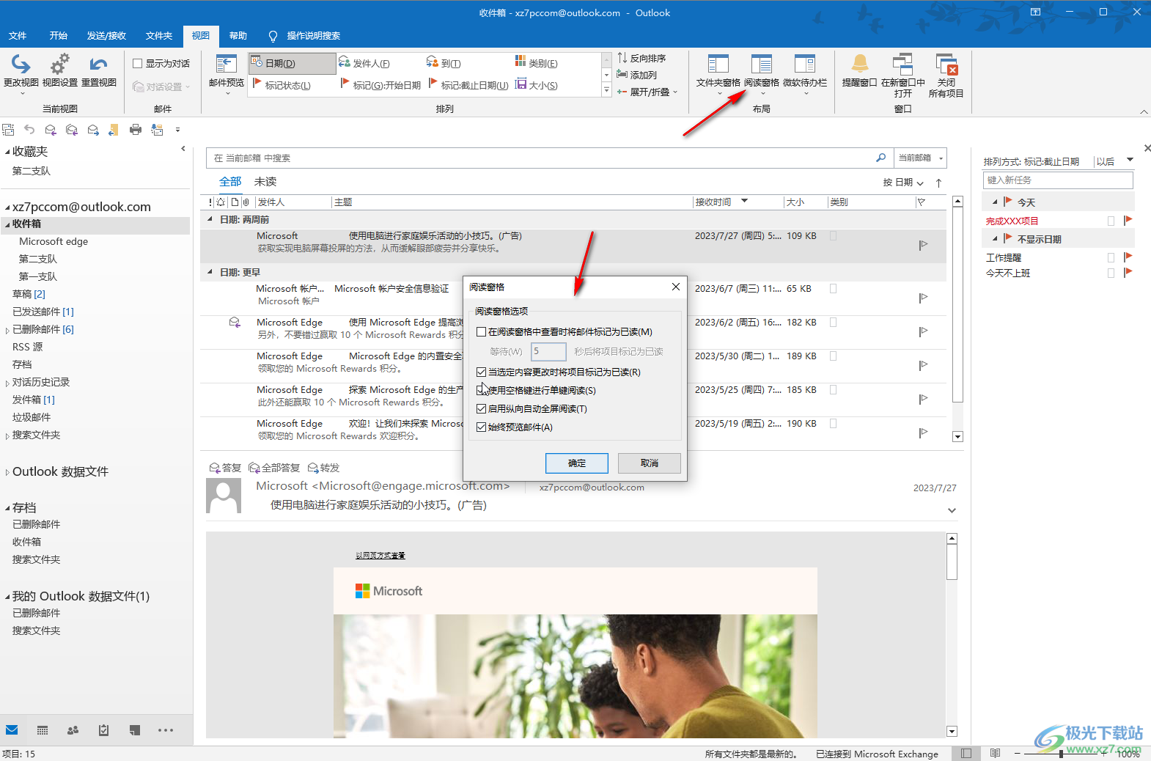Enable mark items as read when viewed
Viewport: 1151px width, 761px height.
481,332
